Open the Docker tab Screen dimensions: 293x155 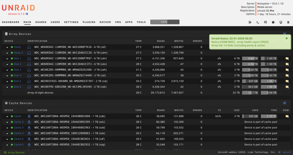105,22
